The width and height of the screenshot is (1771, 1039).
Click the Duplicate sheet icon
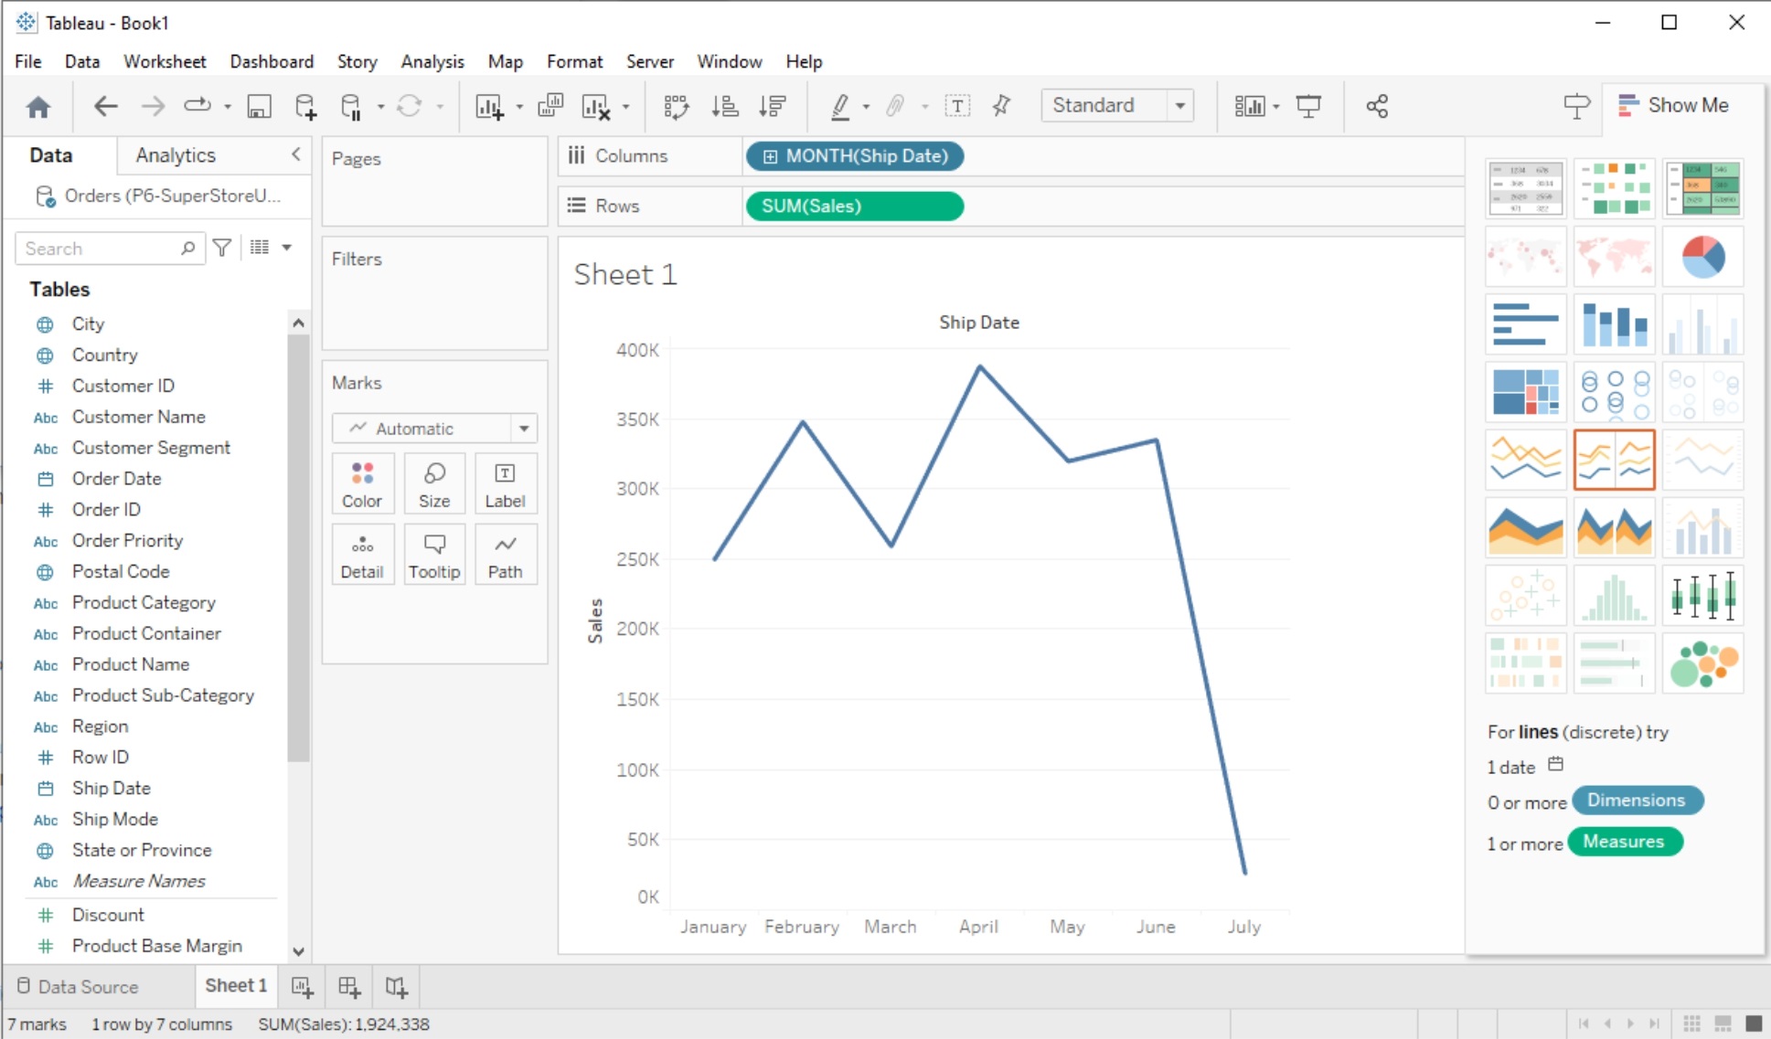coord(550,106)
